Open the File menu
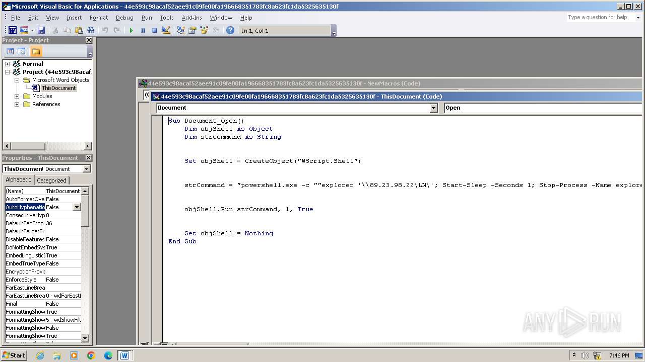This screenshot has width=645, height=362. [x=16, y=18]
